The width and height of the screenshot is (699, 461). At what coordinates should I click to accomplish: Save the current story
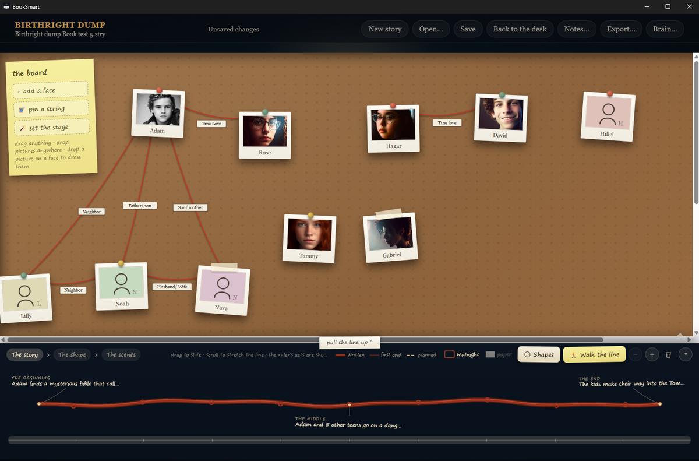(468, 29)
